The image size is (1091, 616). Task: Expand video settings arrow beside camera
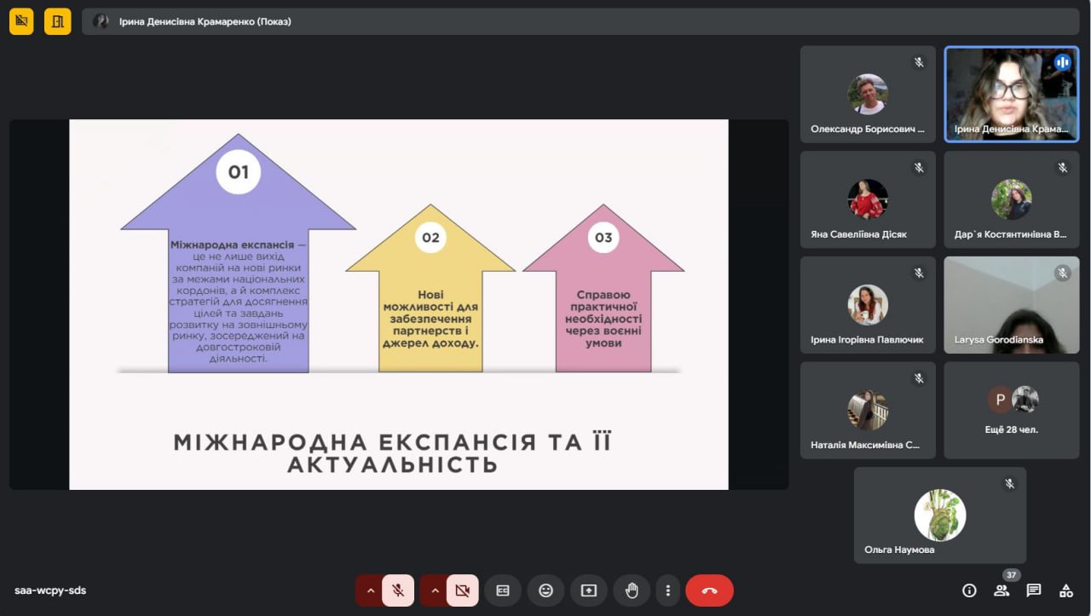[x=435, y=590]
